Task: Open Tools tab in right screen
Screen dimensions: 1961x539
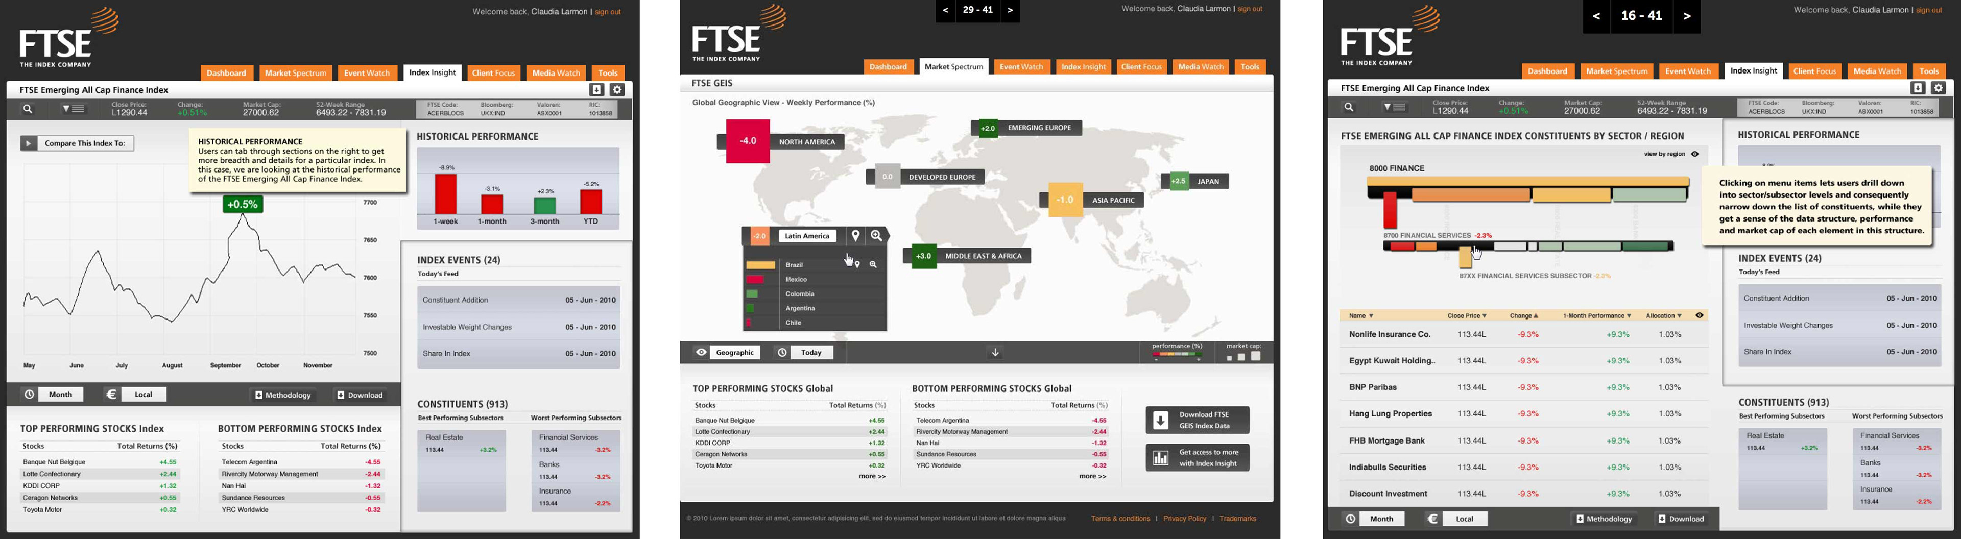Action: [1929, 71]
